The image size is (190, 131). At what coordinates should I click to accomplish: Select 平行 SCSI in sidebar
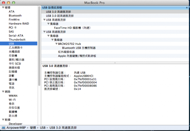click(15, 63)
